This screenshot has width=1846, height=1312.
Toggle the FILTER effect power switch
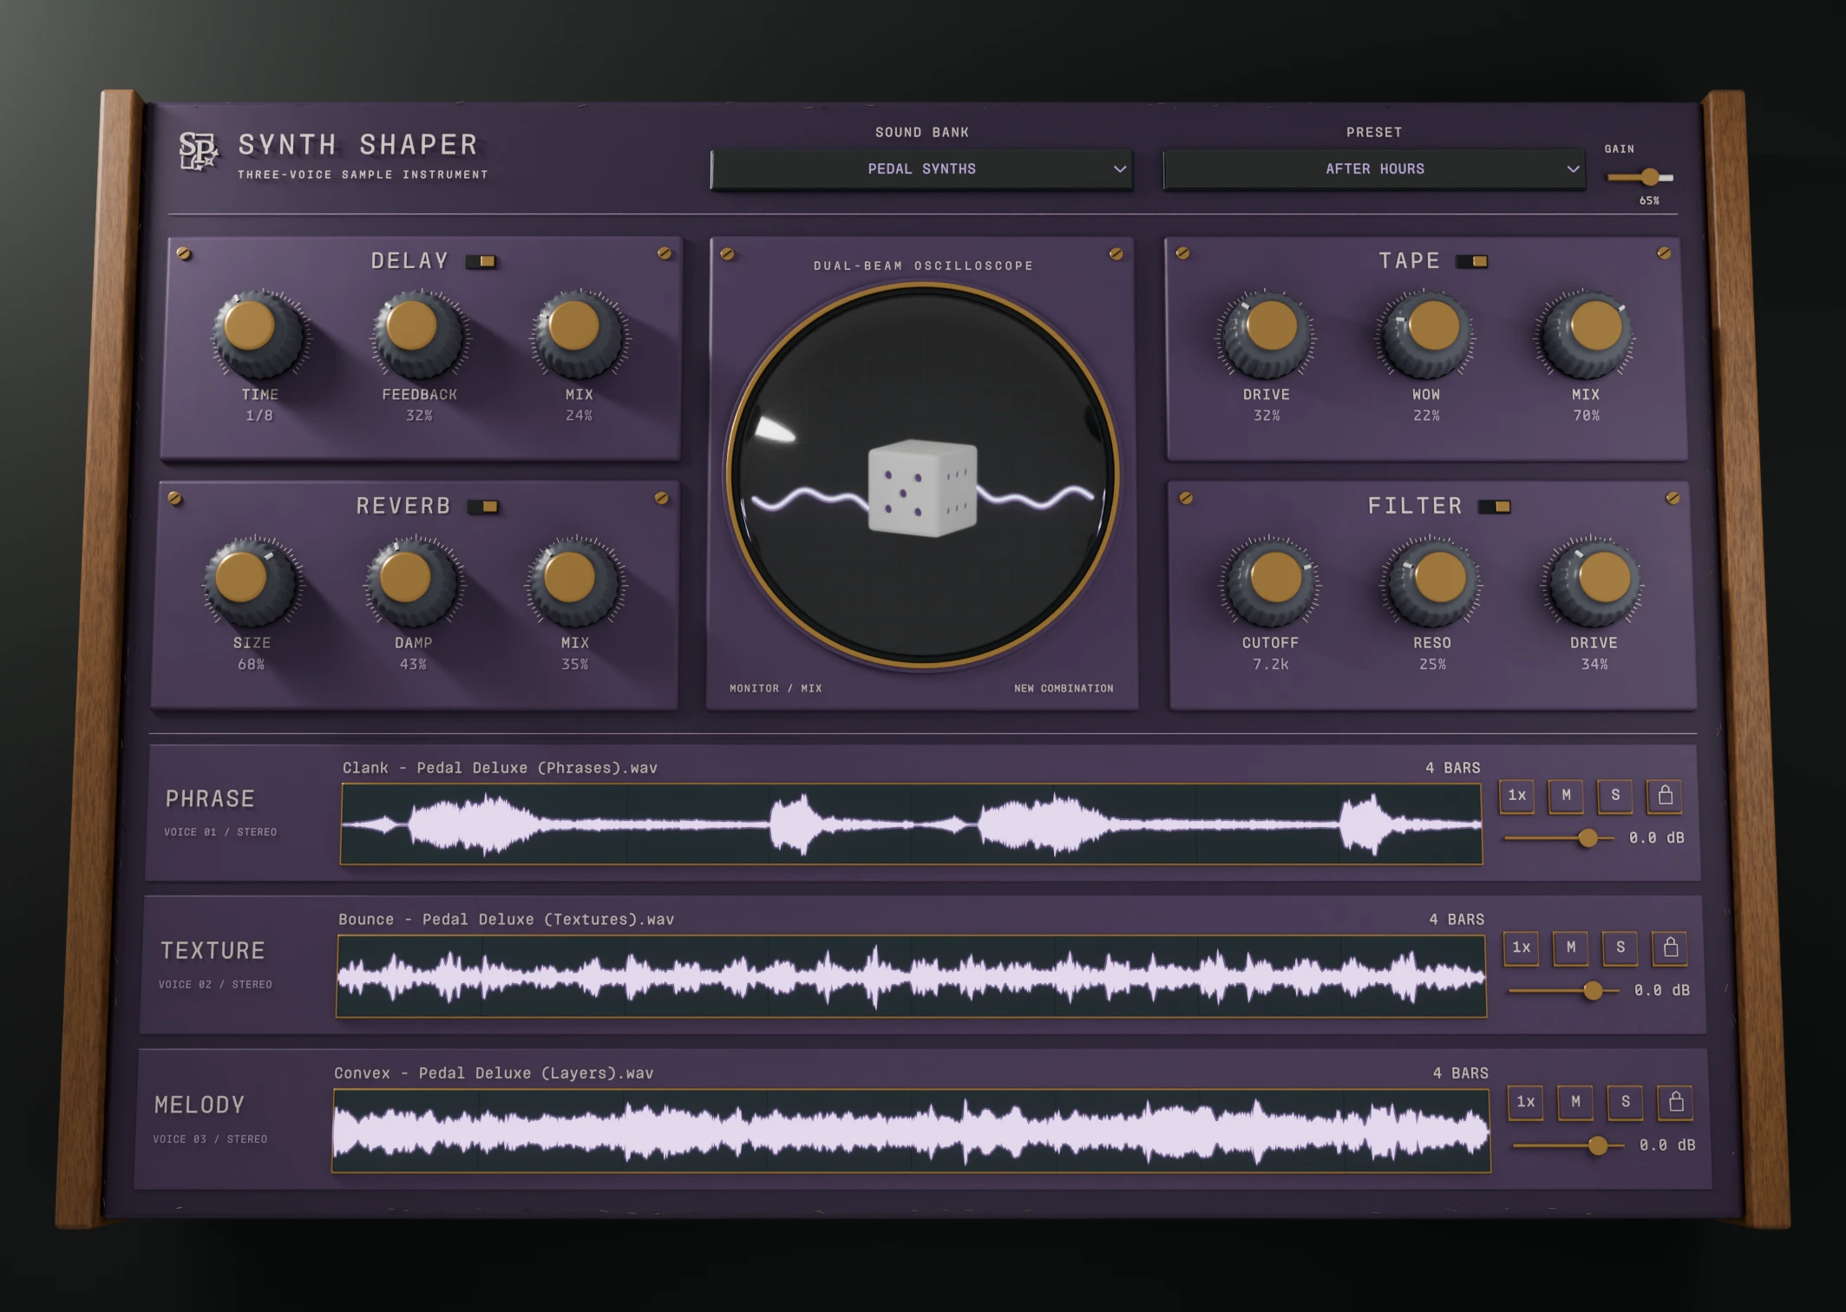point(1495,507)
